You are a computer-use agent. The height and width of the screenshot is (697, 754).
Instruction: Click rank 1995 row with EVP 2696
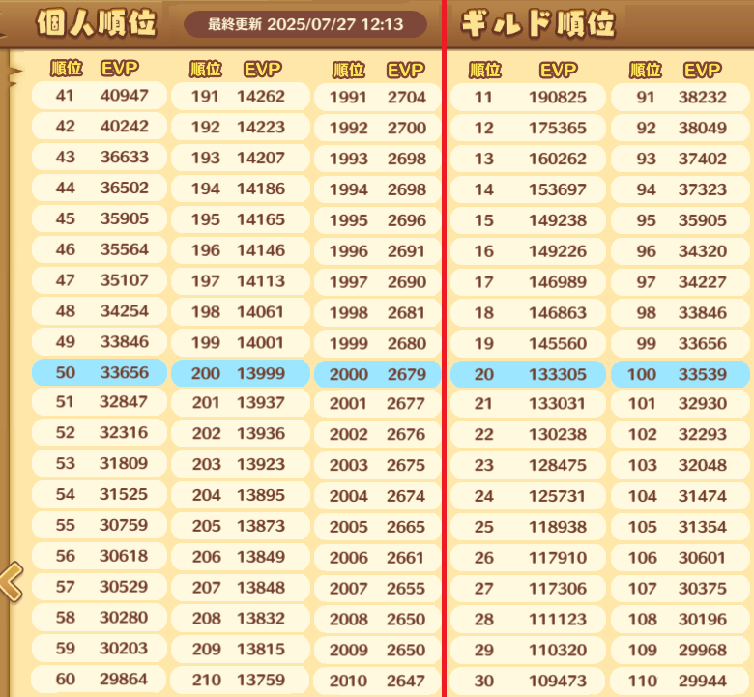[x=377, y=220]
